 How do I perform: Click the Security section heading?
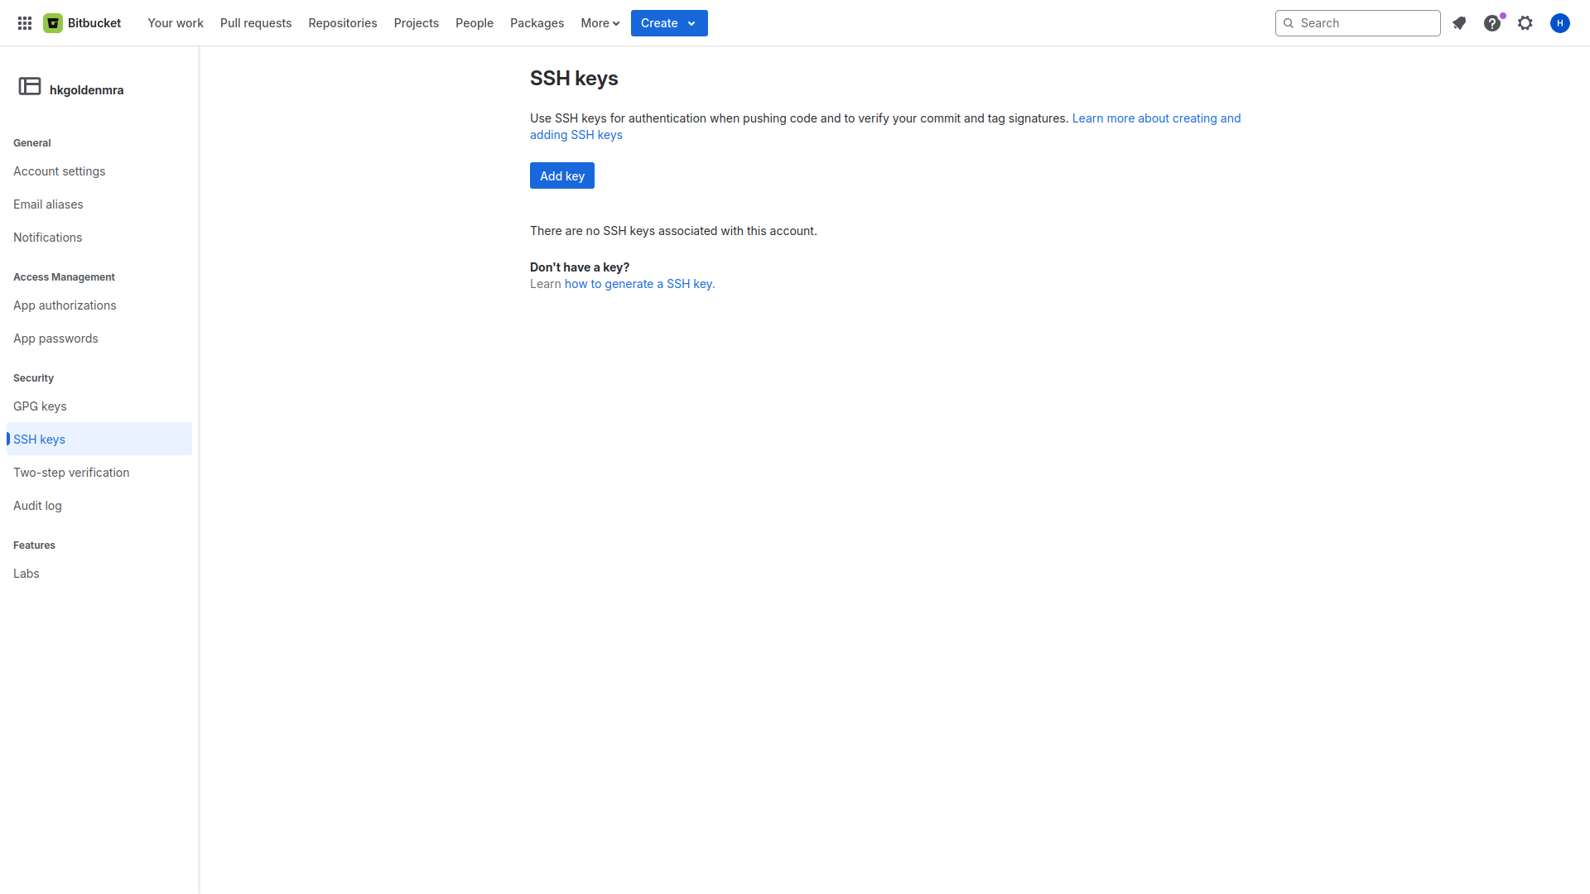coord(33,378)
